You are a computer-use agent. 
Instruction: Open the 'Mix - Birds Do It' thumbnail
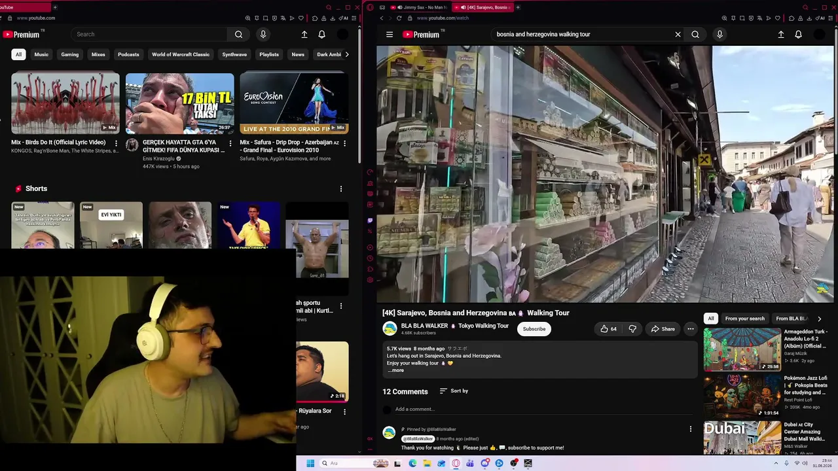click(65, 103)
